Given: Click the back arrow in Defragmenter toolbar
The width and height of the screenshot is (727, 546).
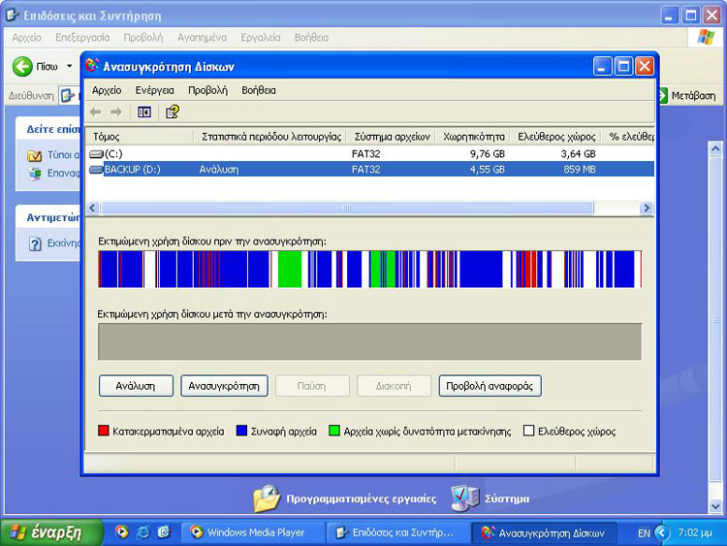Looking at the screenshot, I should (96, 112).
